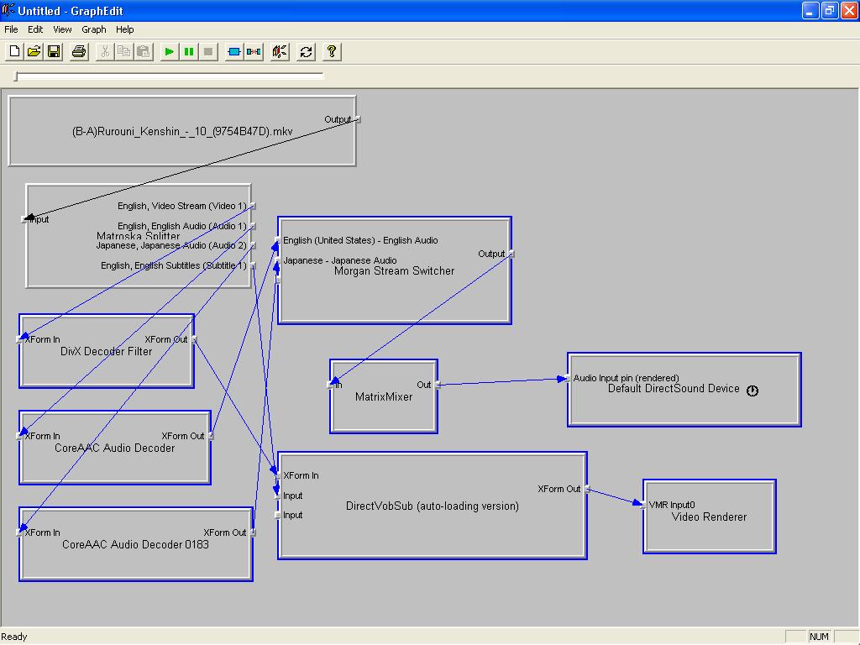Viewport: 860px width, 645px height.
Task: Select the DivX Decoder Filter title
Action: [x=106, y=352]
